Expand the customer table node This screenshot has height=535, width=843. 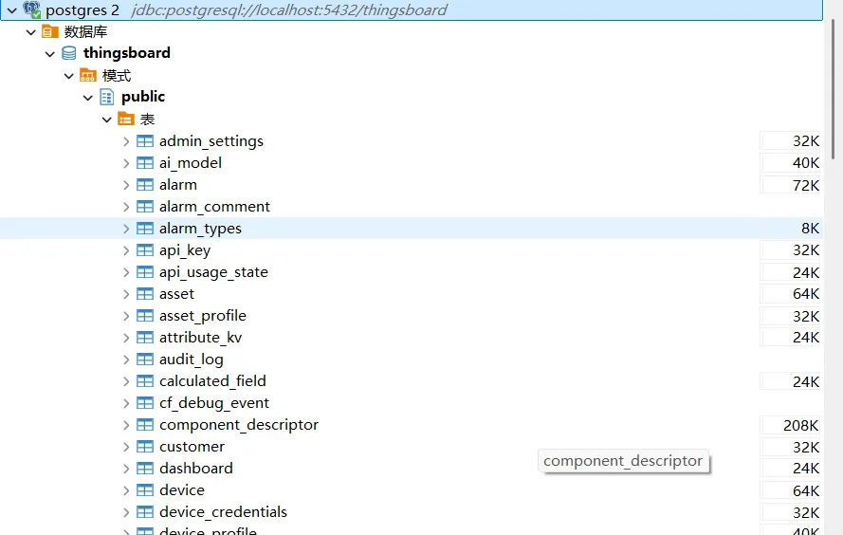[126, 447]
